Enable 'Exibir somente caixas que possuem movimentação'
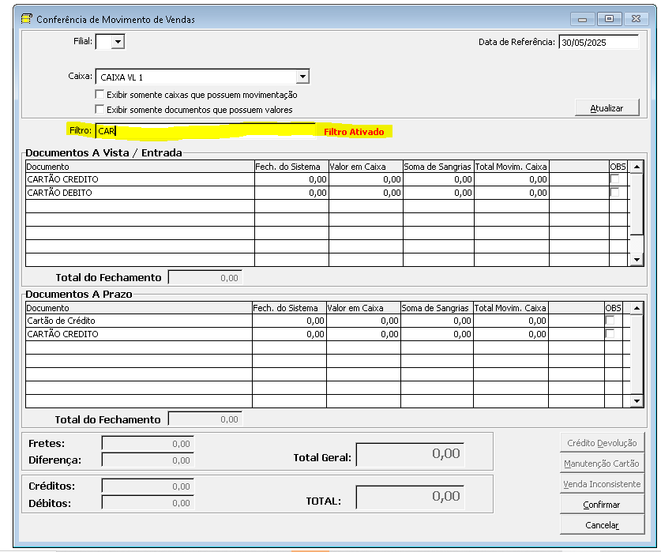This screenshot has height=552, width=661. click(100, 94)
